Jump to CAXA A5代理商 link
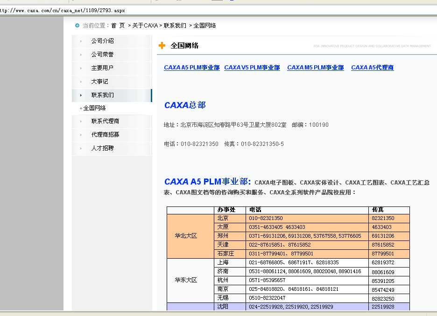Image resolution: width=437 pixels, height=316 pixels. (373, 68)
